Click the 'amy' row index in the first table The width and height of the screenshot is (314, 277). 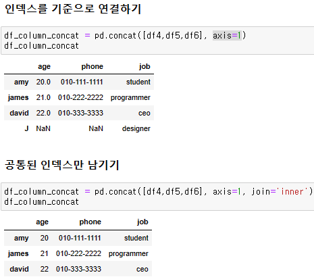tap(22, 82)
